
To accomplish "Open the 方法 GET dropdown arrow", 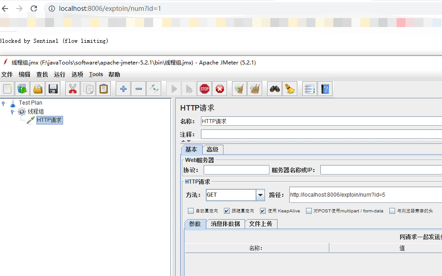I will (260, 195).
